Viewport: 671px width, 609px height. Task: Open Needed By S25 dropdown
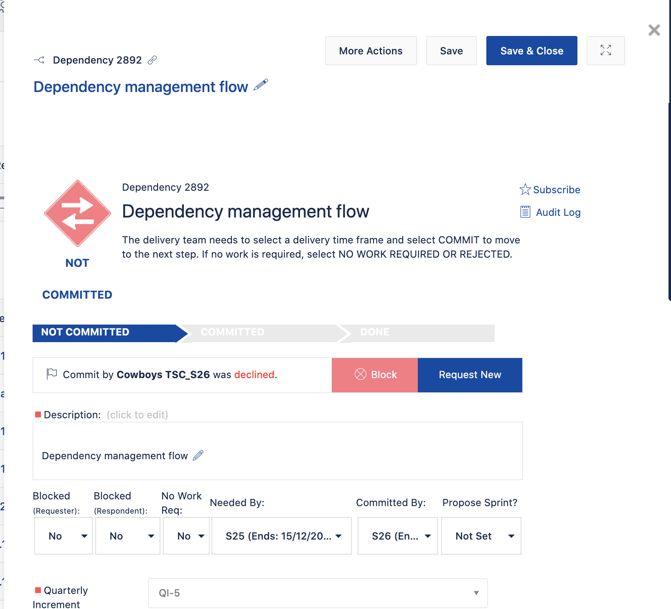coord(282,536)
